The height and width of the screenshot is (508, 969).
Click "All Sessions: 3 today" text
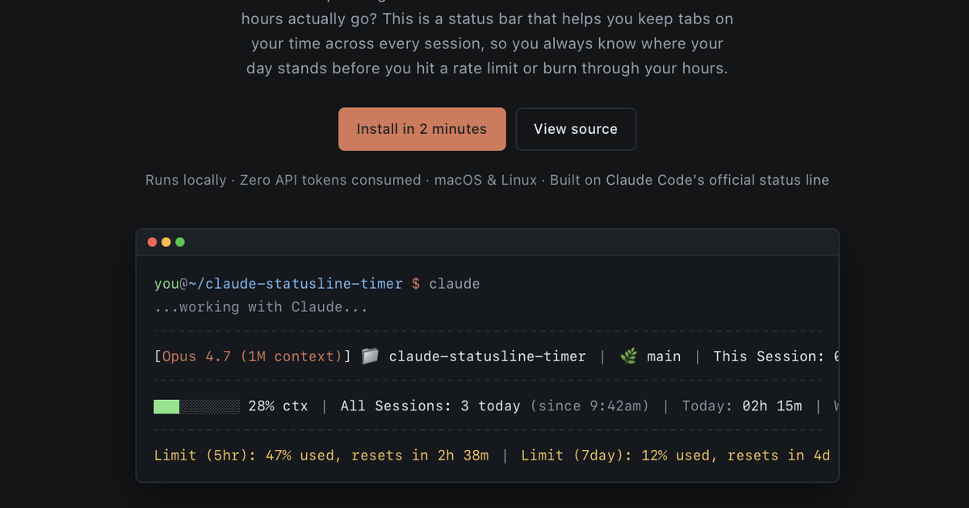(430, 406)
